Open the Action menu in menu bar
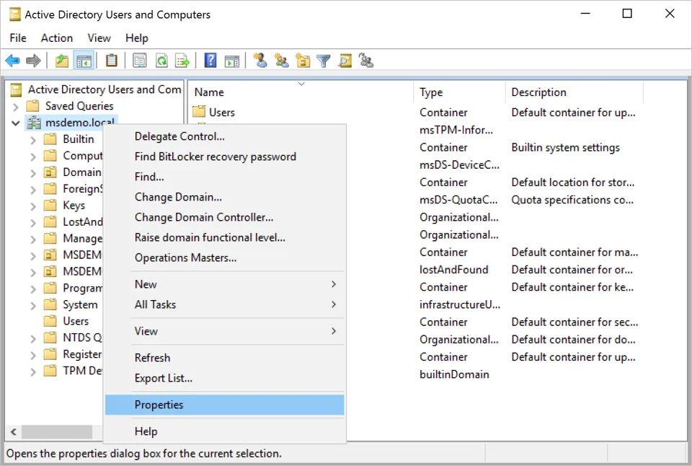 pyautogui.click(x=56, y=38)
